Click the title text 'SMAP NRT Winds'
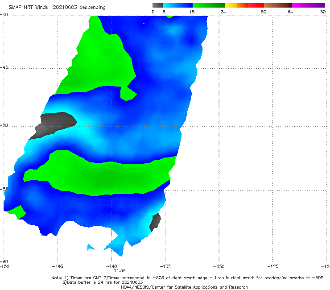This screenshot has height=290, width=330. (x=29, y=8)
